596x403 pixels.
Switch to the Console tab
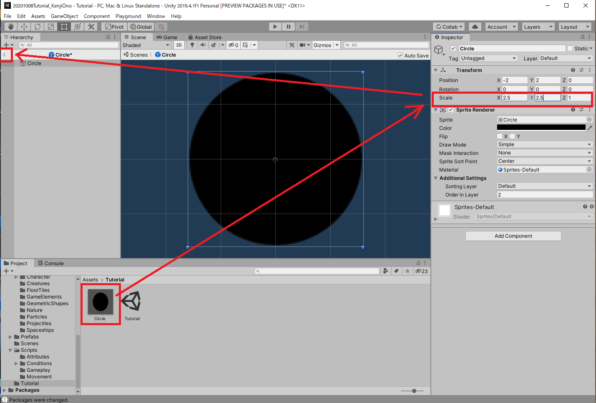[x=51, y=263]
